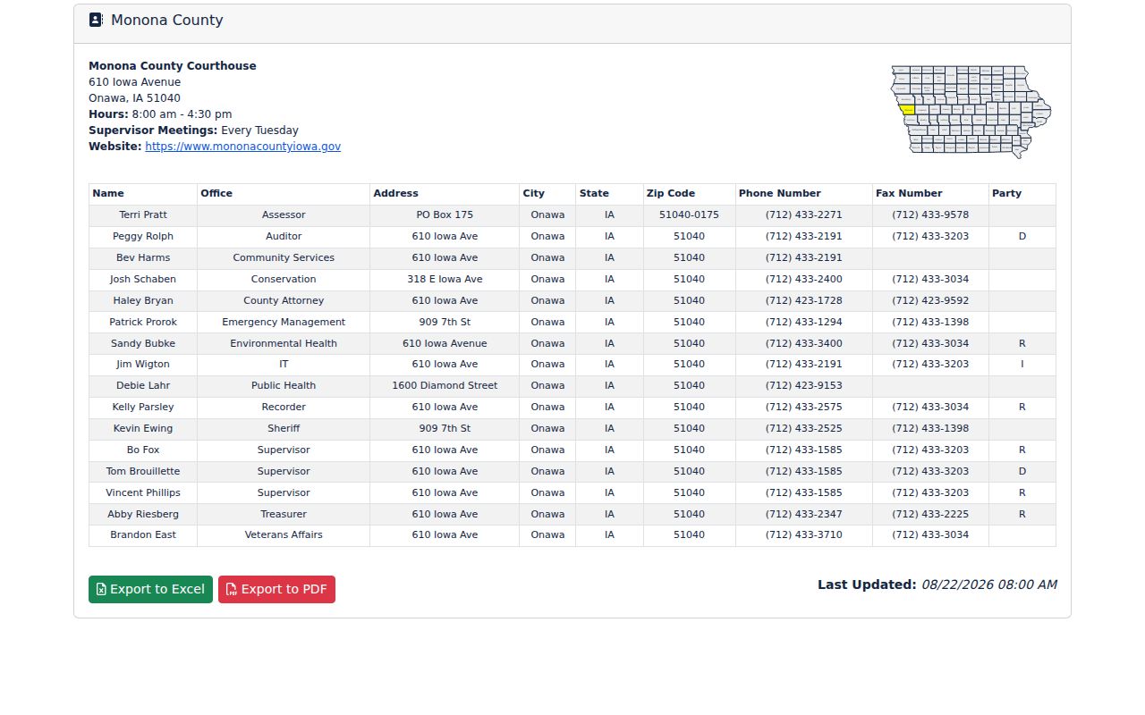Select the name Kelly Parsley
This screenshot has height=715, width=1145.
tap(143, 408)
